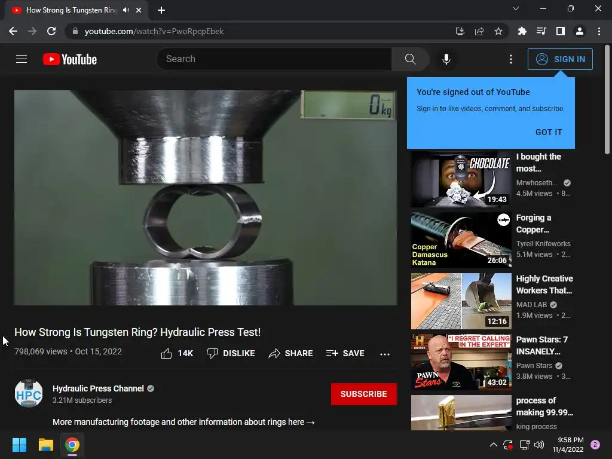Open 'Highly Creative Workers That...' title
Screen dimensions: 612x459
(x=544, y=284)
